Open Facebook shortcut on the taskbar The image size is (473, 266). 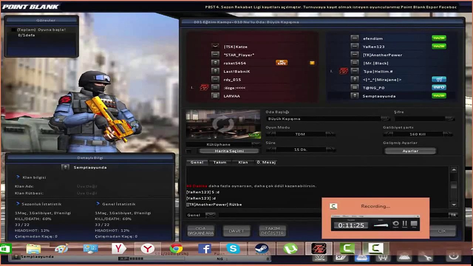click(205, 249)
